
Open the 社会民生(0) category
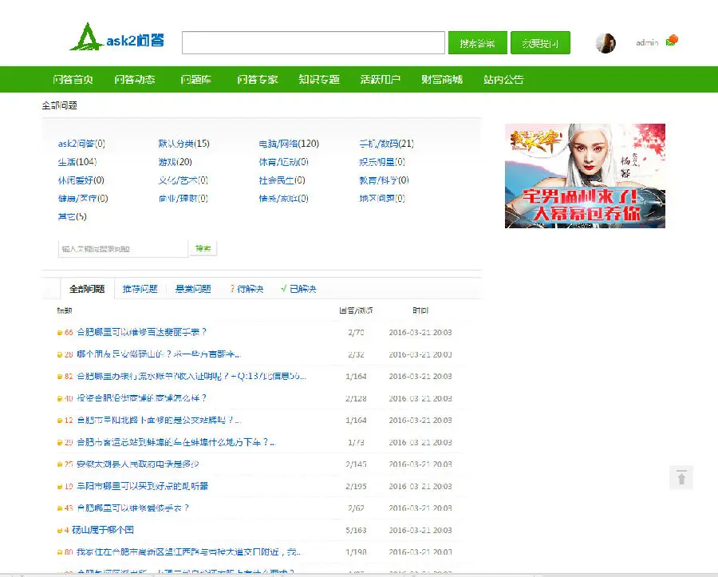point(282,180)
